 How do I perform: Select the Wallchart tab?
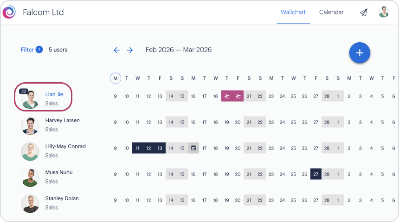pos(293,12)
